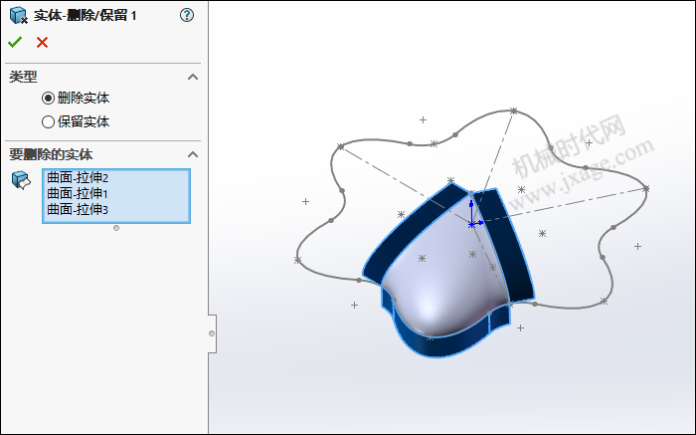Select 曲面-拉伸2 in the bodies list
This screenshot has height=435, width=696.
78,178
